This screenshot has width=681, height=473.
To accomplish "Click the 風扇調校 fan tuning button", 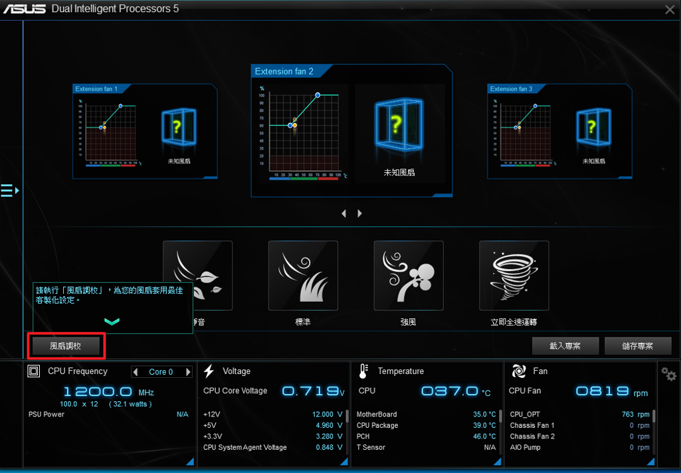I will pos(65,346).
